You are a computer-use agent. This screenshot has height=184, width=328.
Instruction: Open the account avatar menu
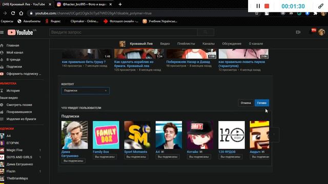tap(321, 32)
